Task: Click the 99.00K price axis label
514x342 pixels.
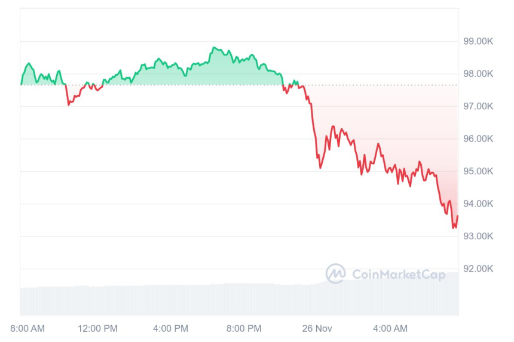Action: pyautogui.click(x=478, y=41)
